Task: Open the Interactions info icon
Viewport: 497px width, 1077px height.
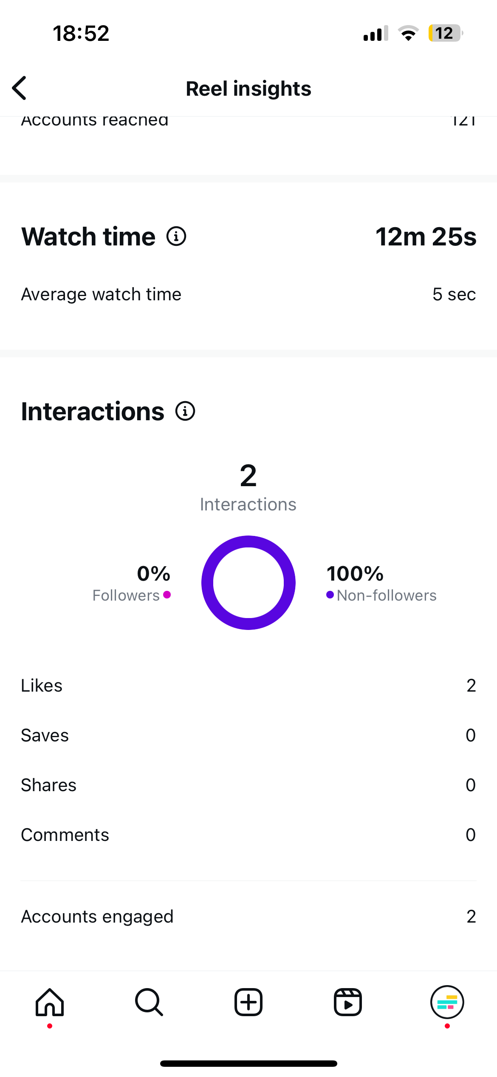Action: pos(185,411)
